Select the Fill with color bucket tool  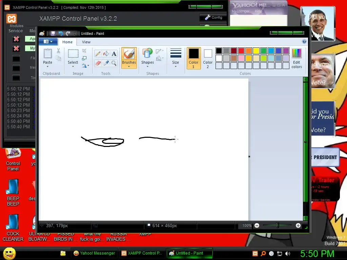[106, 53]
